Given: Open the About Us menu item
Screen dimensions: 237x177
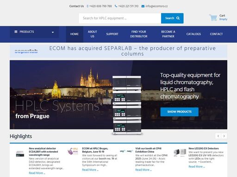Looking at the screenshot, I should [93, 34].
